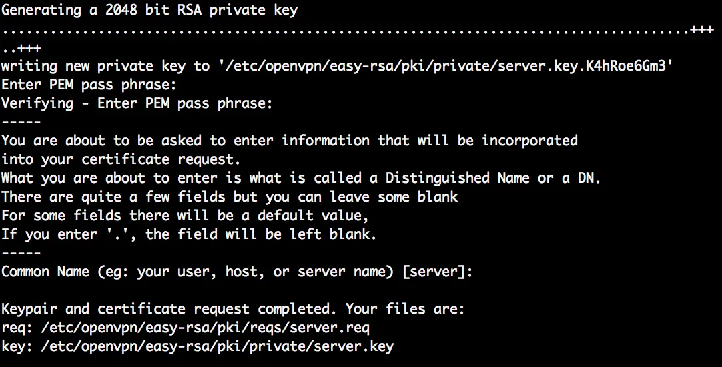Click the 'Generating a 2048 bit RSA private key' line

pos(149,10)
